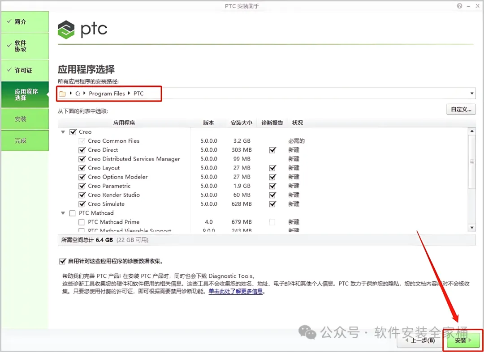The width and height of the screenshot is (484, 352).
Task: Click the 所需空间总计 6.4 GB text
Action: pyautogui.click(x=87, y=240)
